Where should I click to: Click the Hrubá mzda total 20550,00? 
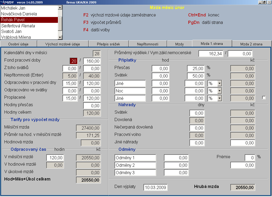tap(243, 187)
